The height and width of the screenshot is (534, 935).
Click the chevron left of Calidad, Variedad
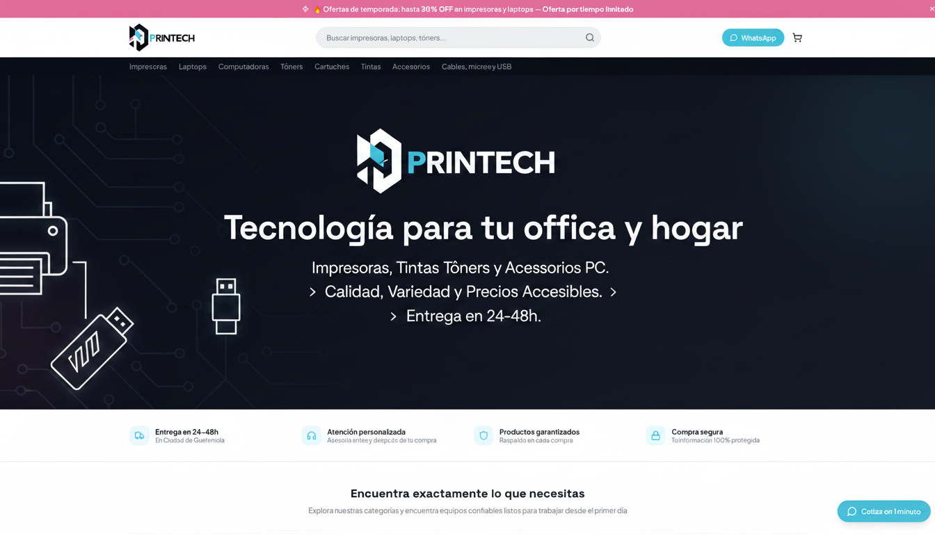point(312,292)
